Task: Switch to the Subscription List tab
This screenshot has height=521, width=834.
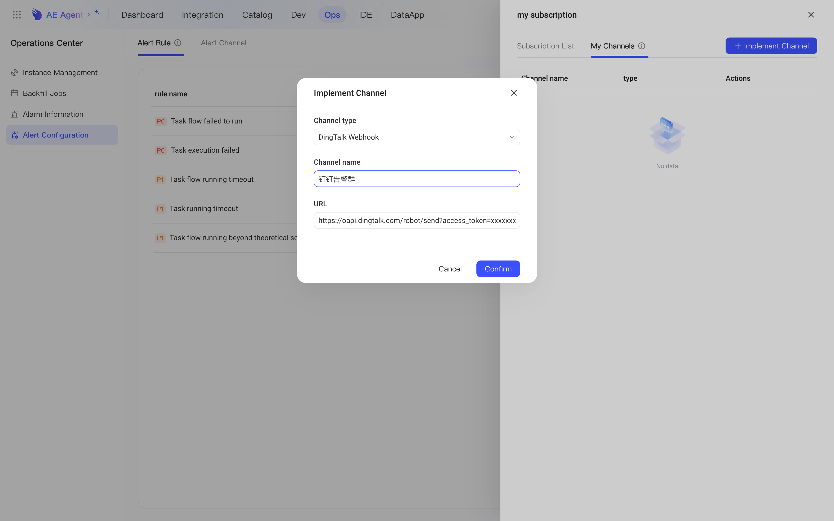Action: point(545,46)
